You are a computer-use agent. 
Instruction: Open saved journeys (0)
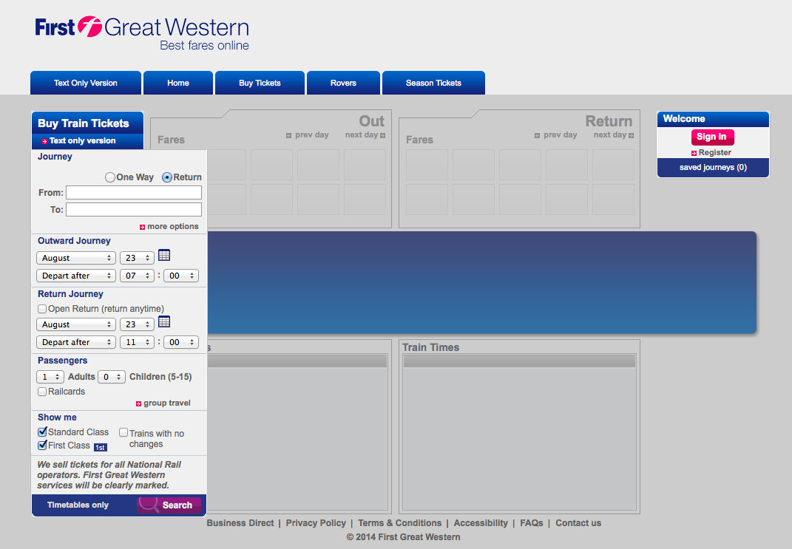[713, 168]
